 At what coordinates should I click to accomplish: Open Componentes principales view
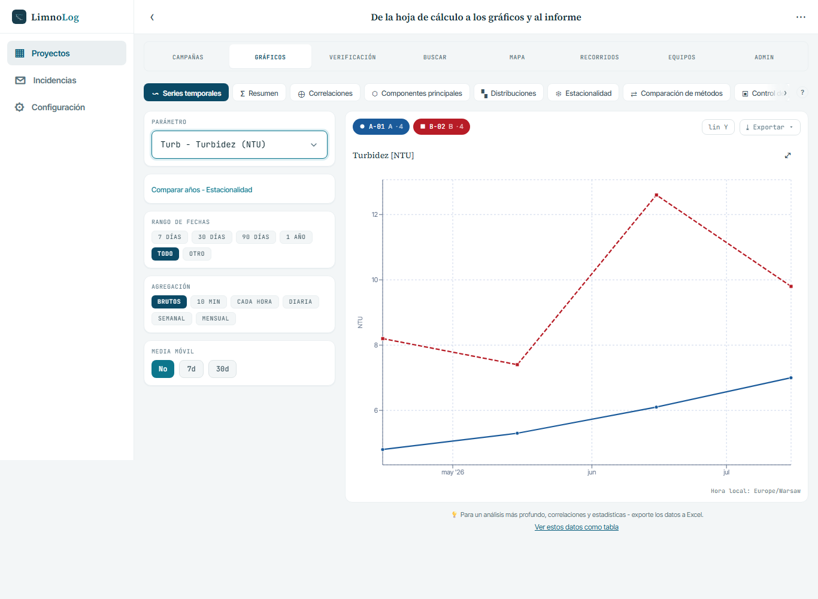pyautogui.click(x=417, y=93)
